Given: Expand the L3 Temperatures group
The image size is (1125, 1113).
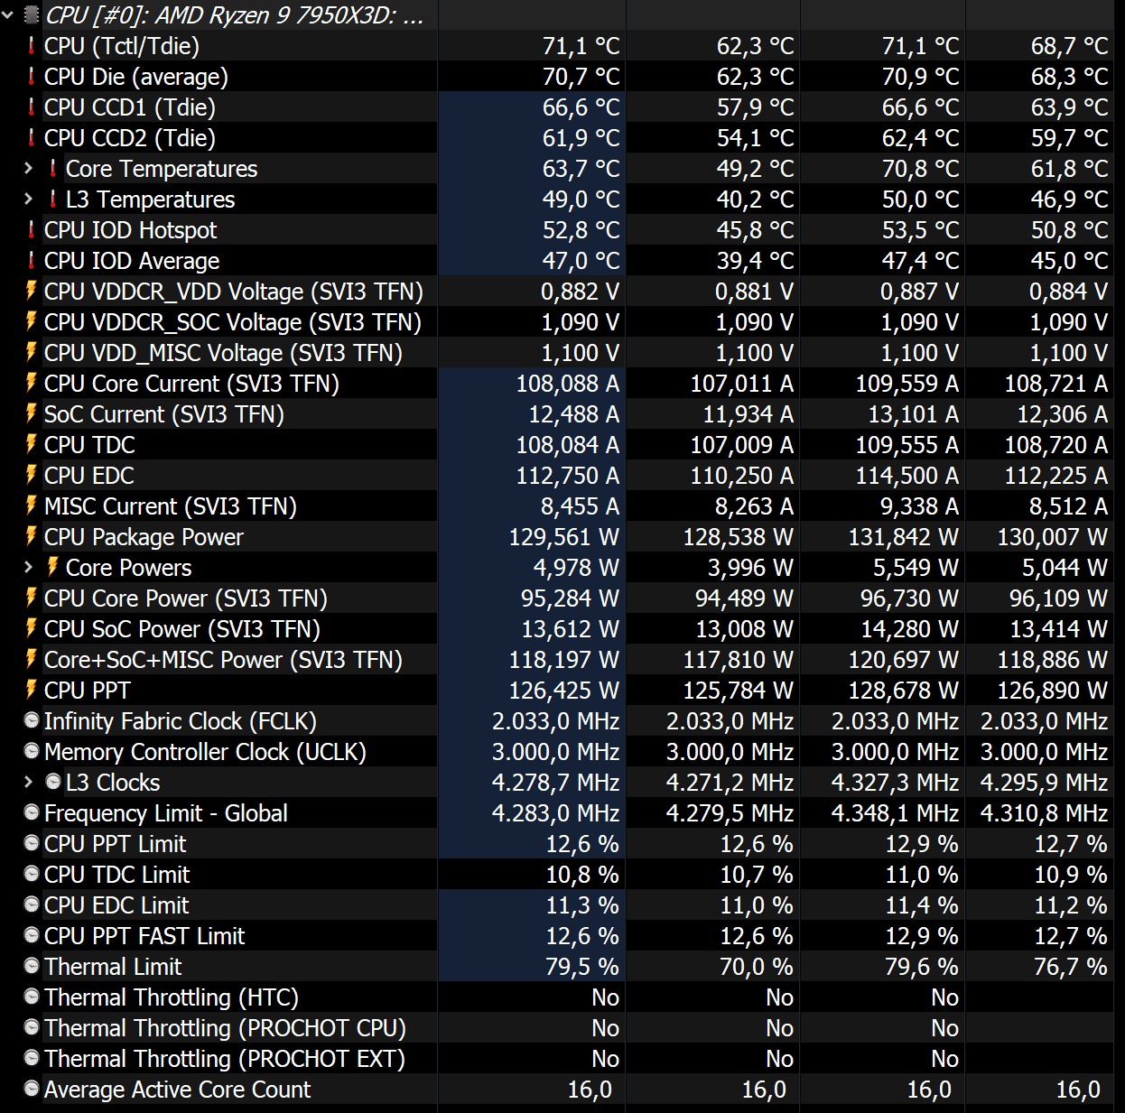Looking at the screenshot, I should point(28,199).
